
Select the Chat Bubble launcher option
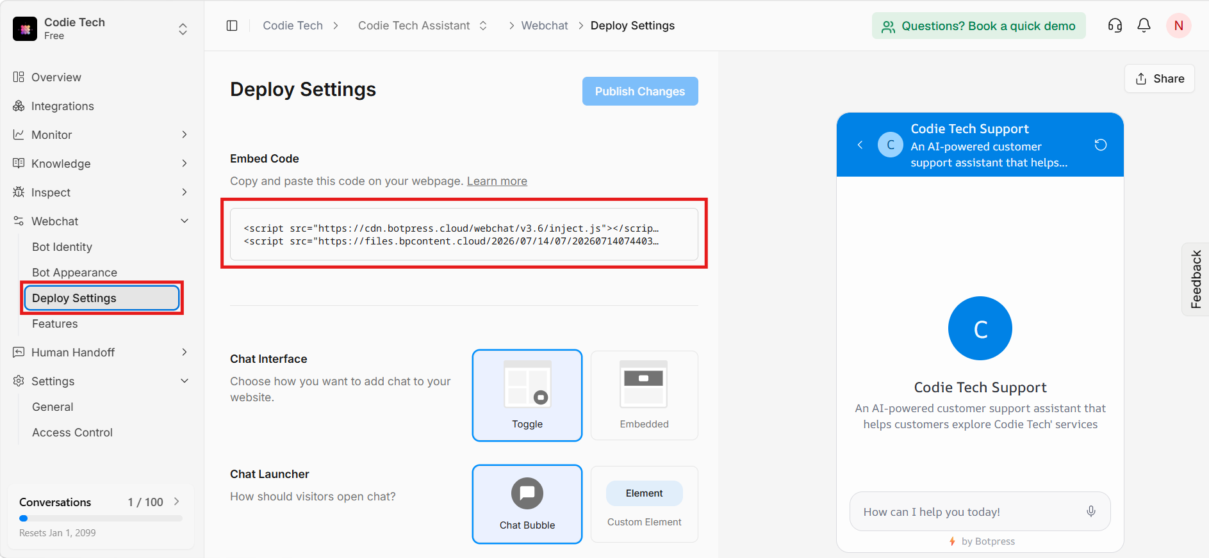point(527,504)
